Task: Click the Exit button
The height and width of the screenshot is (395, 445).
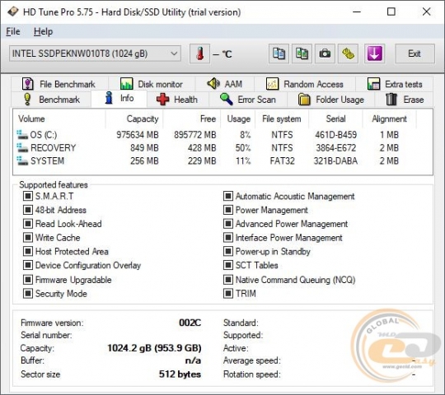Action: [415, 53]
